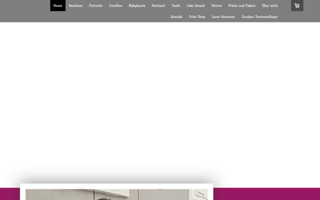Open Preise und Pakete

242,5
